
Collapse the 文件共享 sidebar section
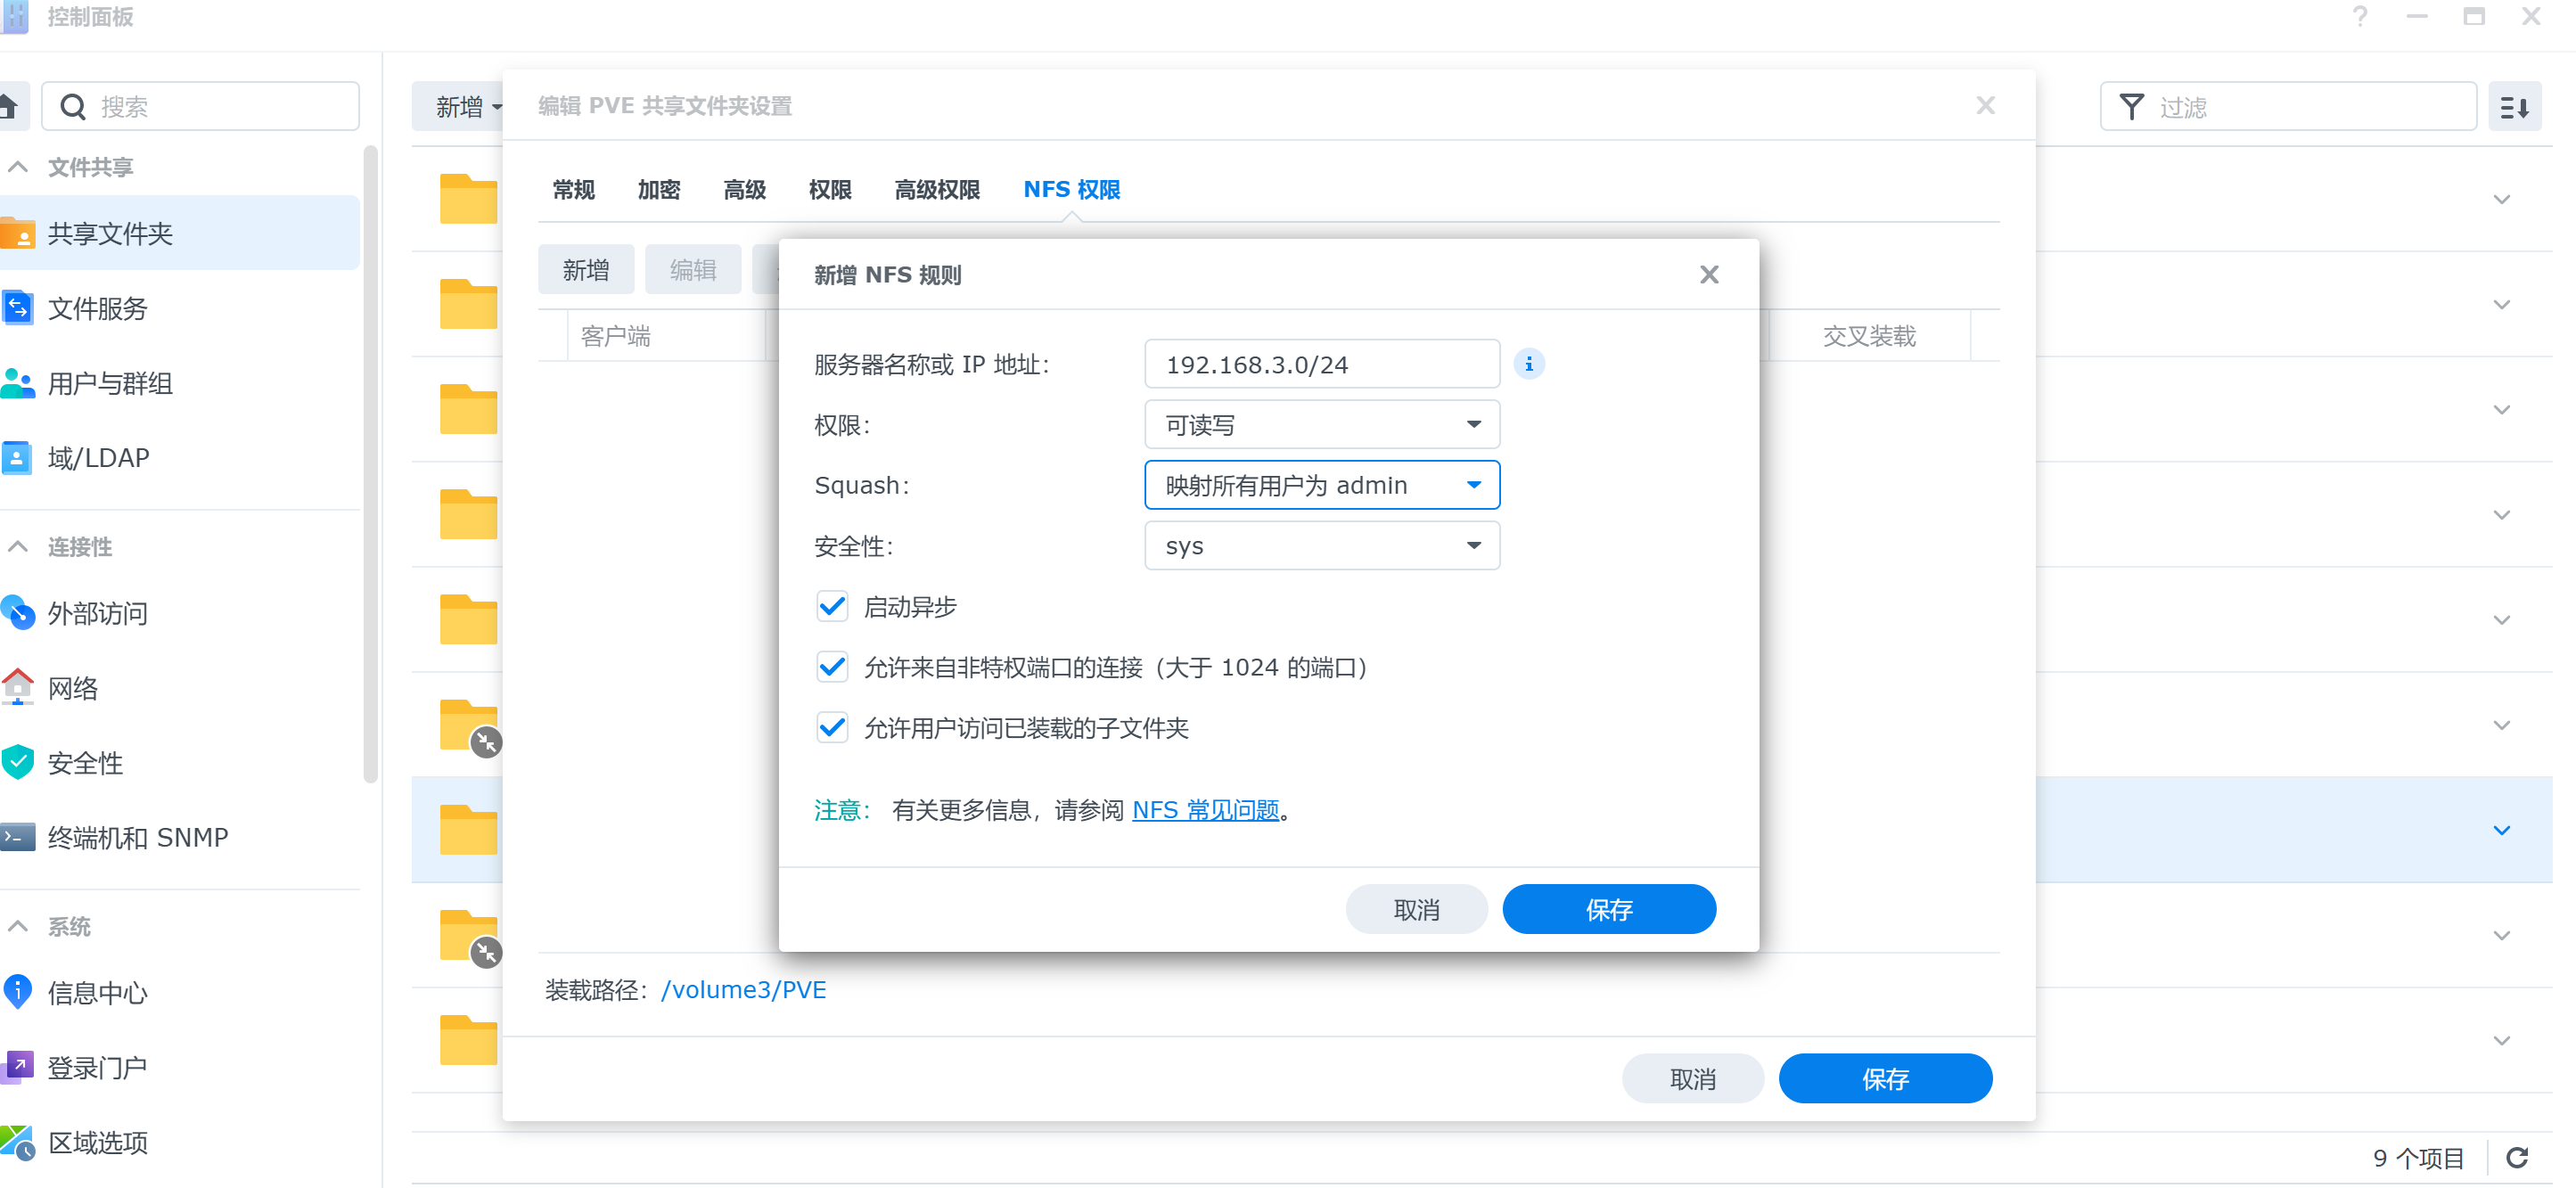coord(18,166)
